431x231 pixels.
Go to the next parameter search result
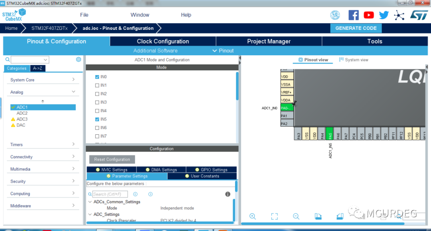150,194
